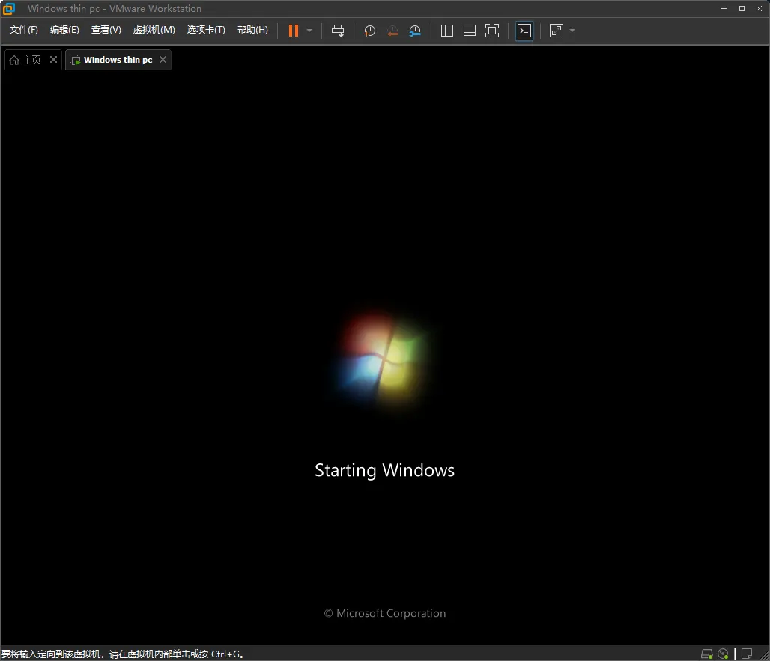Toggle the library sidebar view

pos(447,31)
